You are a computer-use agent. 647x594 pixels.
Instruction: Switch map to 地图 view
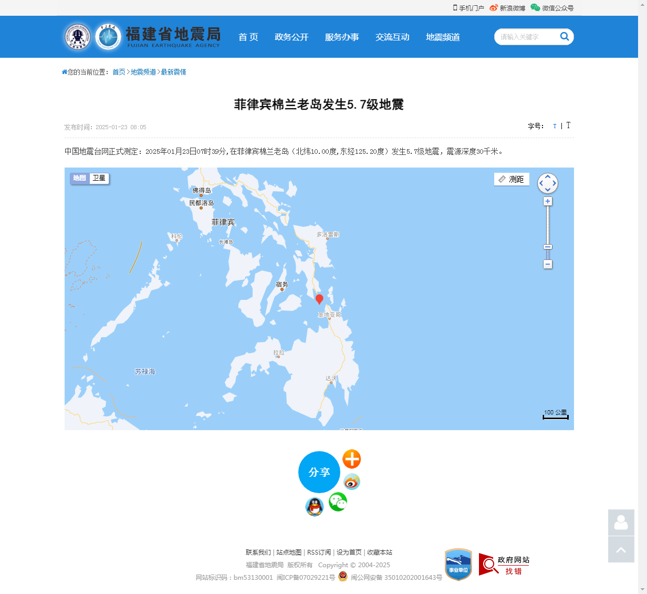click(80, 178)
